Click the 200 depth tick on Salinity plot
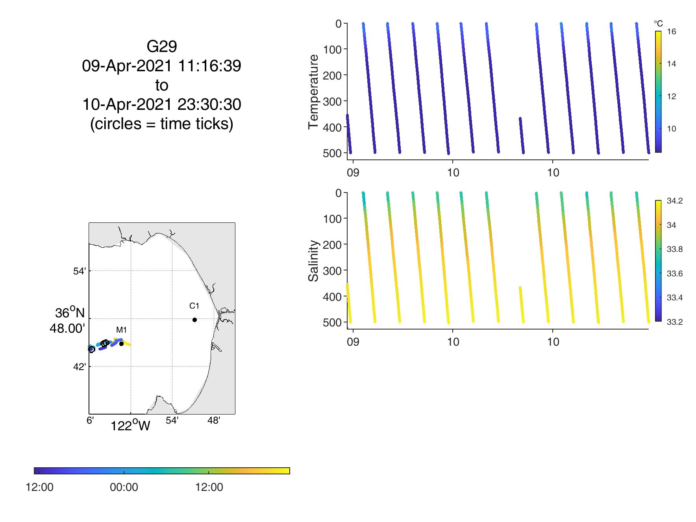 (333, 244)
